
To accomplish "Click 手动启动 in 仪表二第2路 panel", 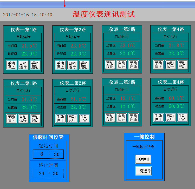I will [x=84, y=119].
